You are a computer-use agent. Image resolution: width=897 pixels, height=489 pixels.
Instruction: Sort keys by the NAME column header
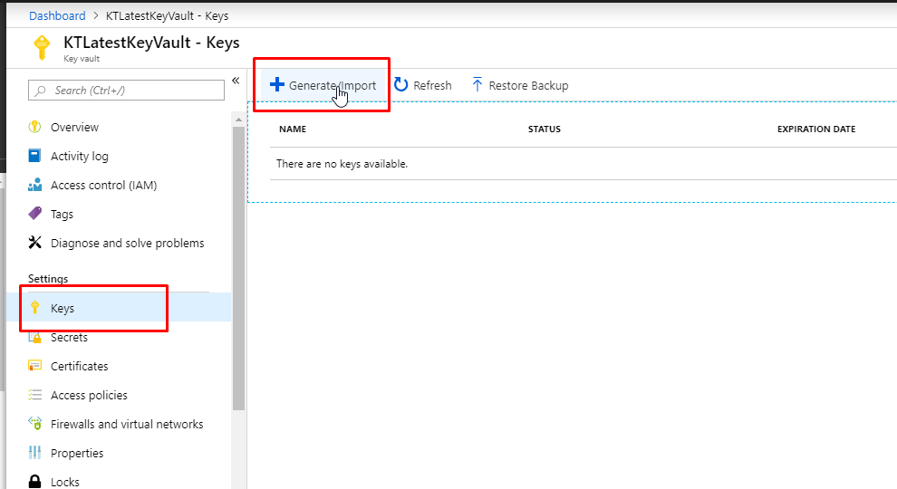click(293, 129)
